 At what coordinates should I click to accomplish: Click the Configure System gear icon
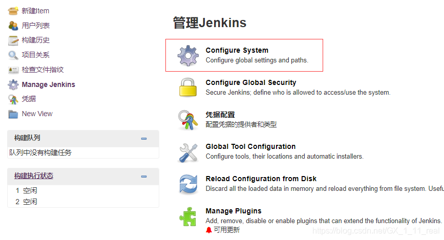click(x=188, y=55)
